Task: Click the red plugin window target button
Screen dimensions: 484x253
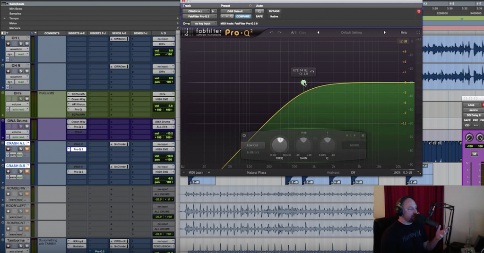Action: point(418,11)
